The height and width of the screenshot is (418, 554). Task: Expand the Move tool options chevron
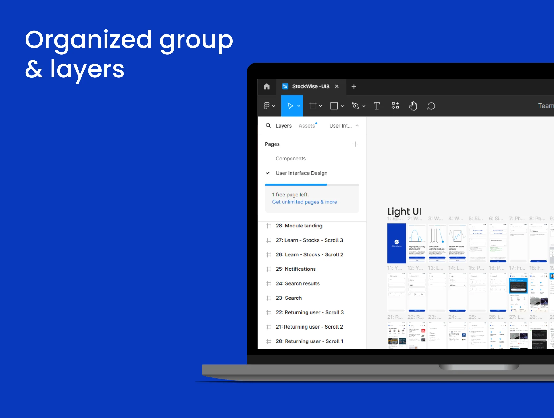(299, 106)
